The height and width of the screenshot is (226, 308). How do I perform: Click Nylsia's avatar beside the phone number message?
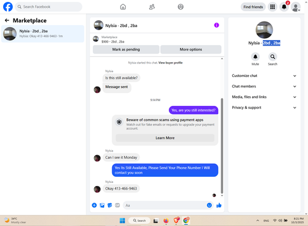[97, 189]
